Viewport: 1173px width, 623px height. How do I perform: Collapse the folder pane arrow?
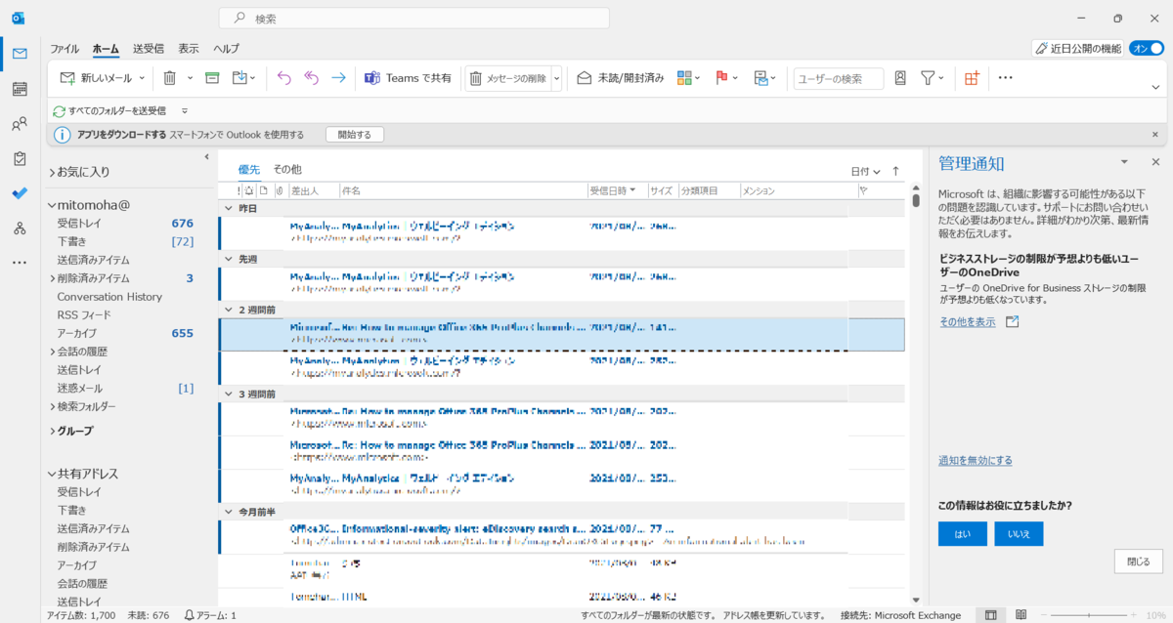pos(206,157)
